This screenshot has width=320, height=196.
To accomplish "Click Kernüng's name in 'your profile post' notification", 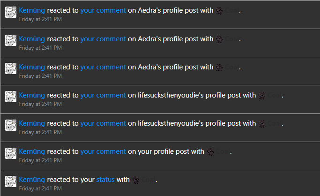I will click(x=32, y=151).
